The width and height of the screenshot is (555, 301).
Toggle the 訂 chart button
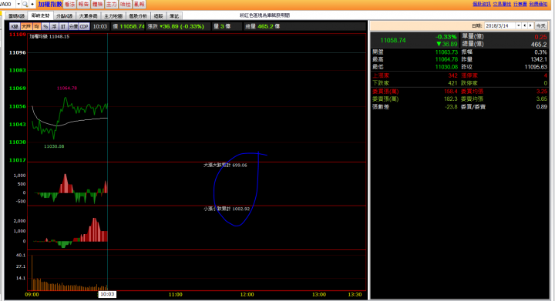pyautogui.click(x=63, y=26)
